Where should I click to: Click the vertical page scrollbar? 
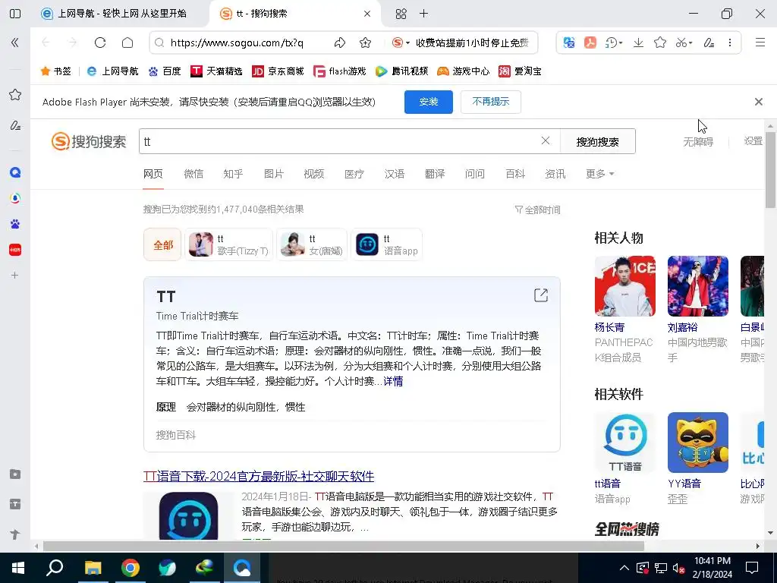[x=771, y=169]
